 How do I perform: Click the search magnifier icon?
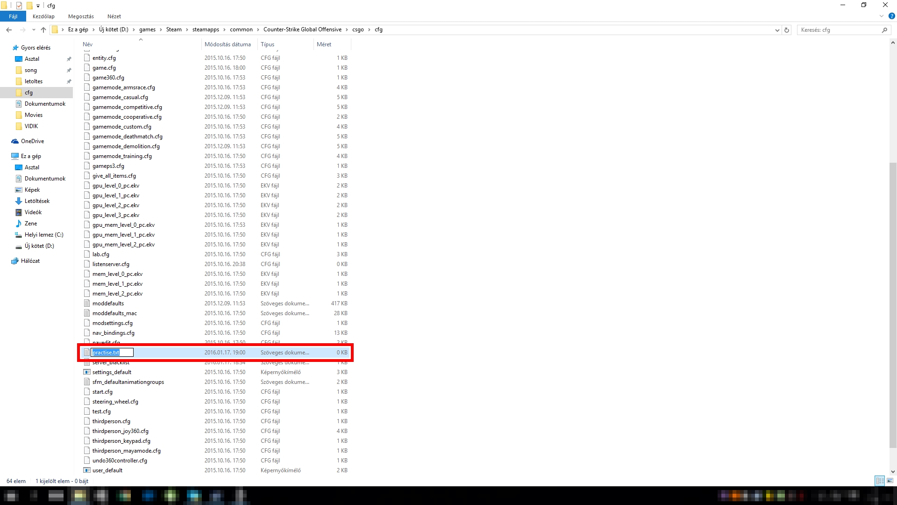click(x=884, y=30)
